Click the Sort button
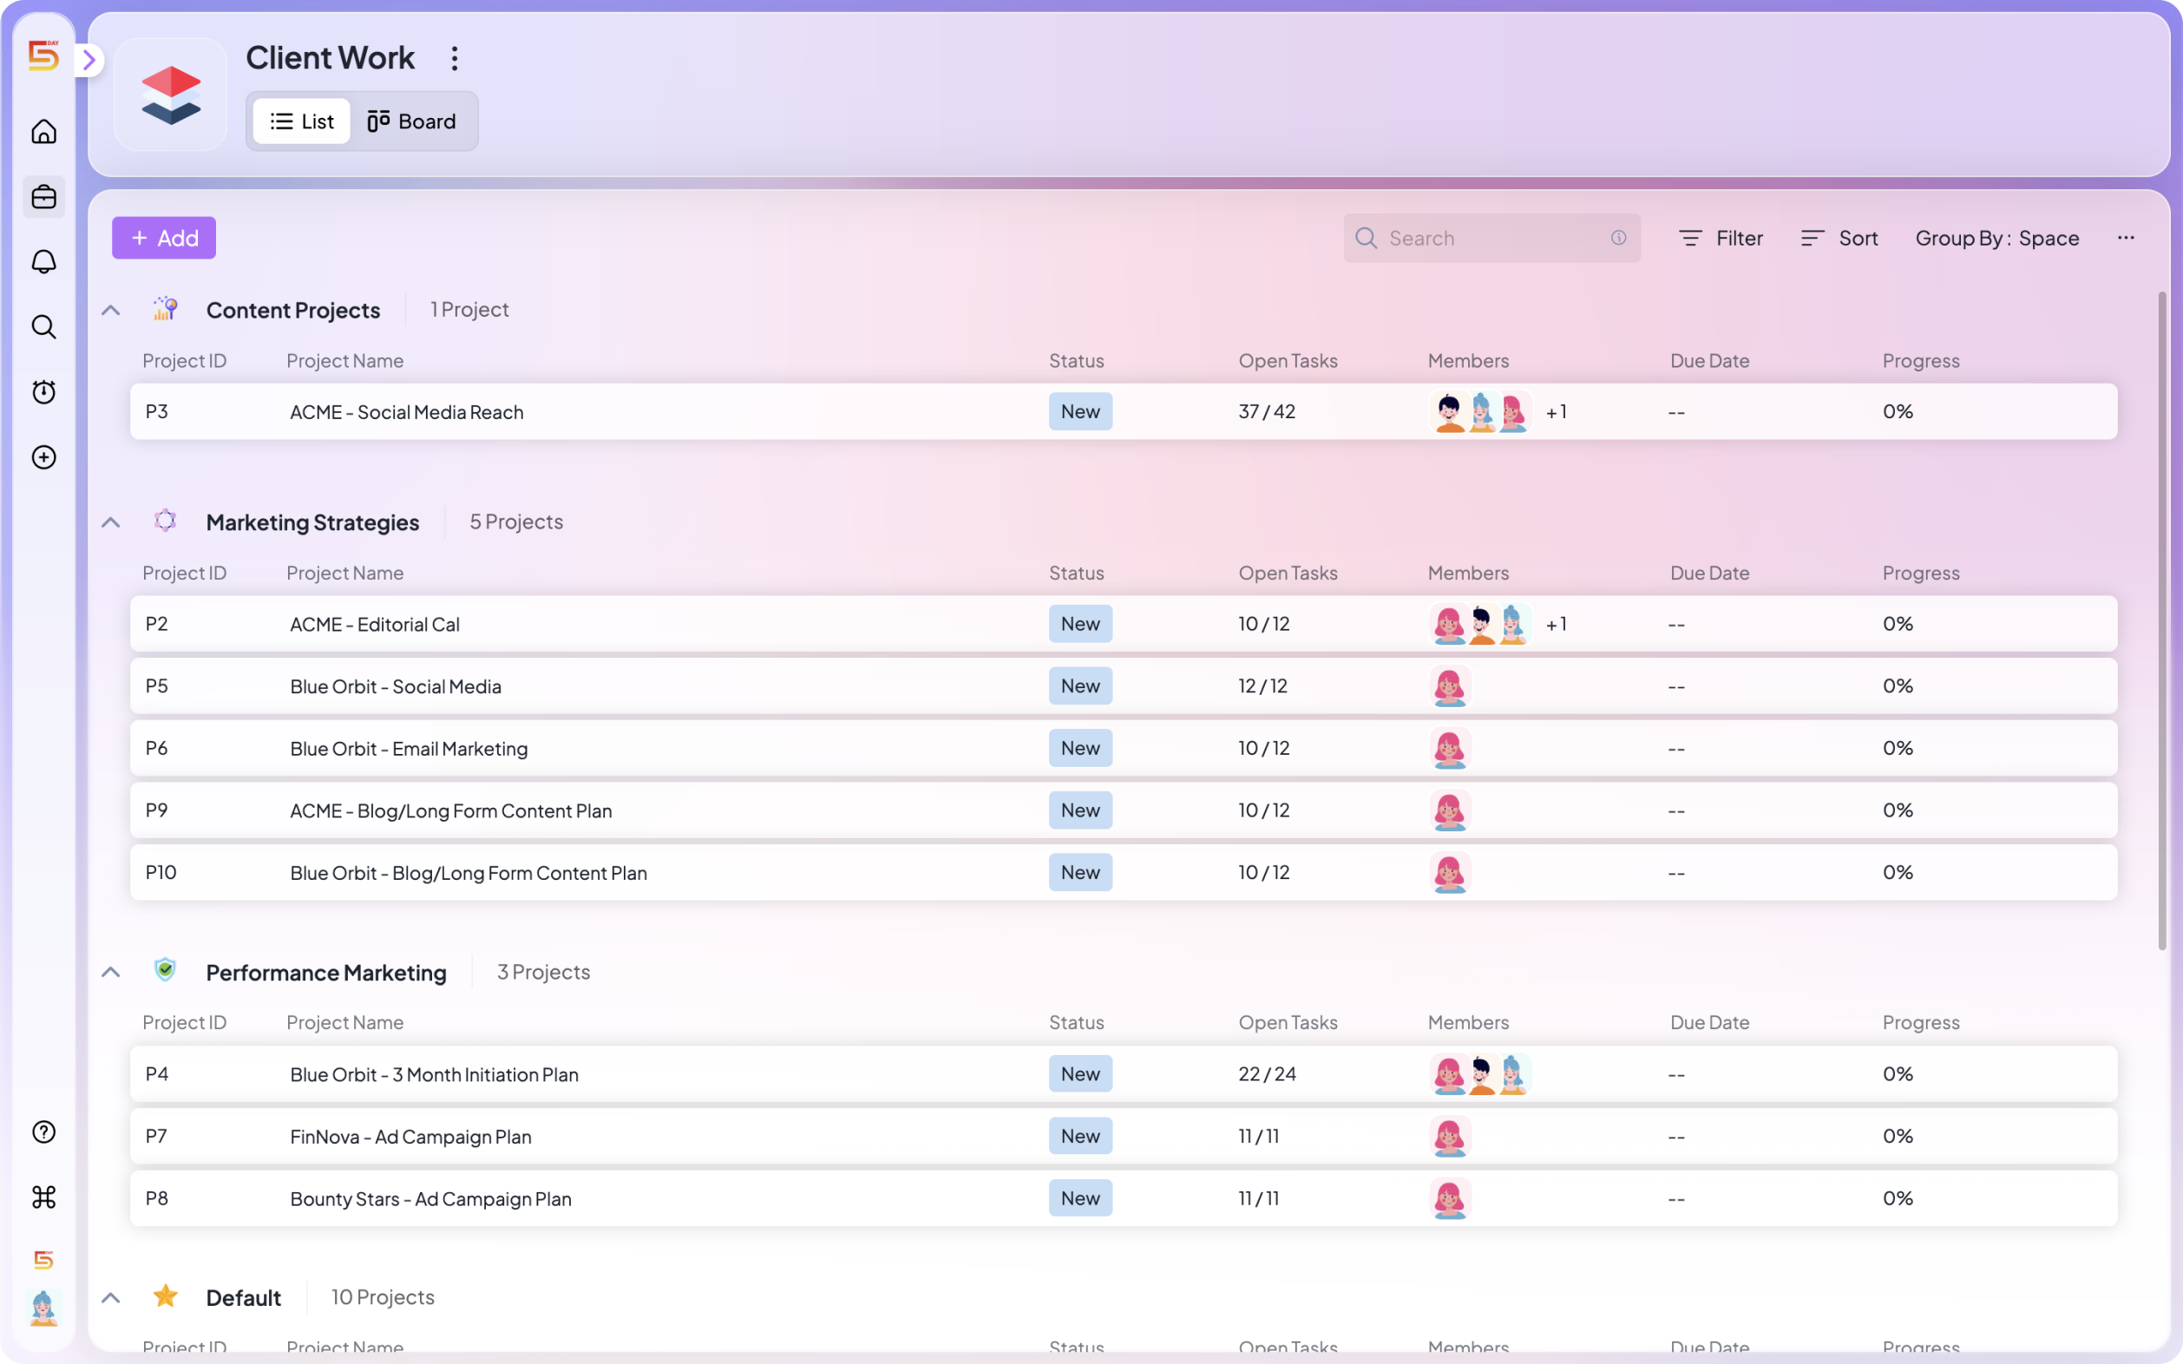The width and height of the screenshot is (2183, 1364). click(1839, 238)
